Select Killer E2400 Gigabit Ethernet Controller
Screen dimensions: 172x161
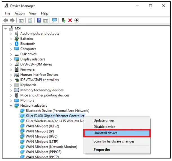tap(55, 116)
